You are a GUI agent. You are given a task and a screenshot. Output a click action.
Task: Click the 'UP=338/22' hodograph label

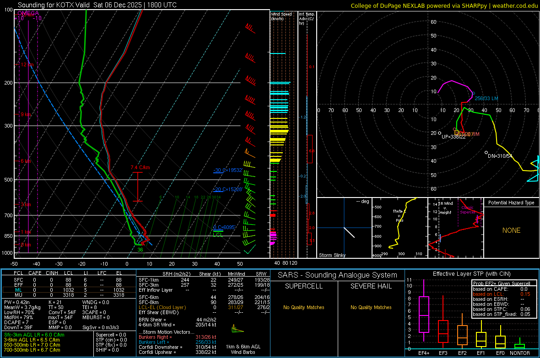(454, 137)
